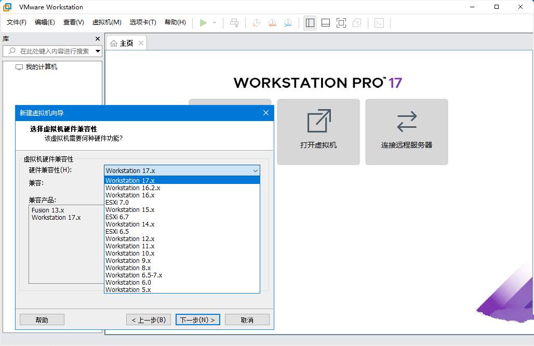Choose ESXi 7.0 compatibility option

117,203
